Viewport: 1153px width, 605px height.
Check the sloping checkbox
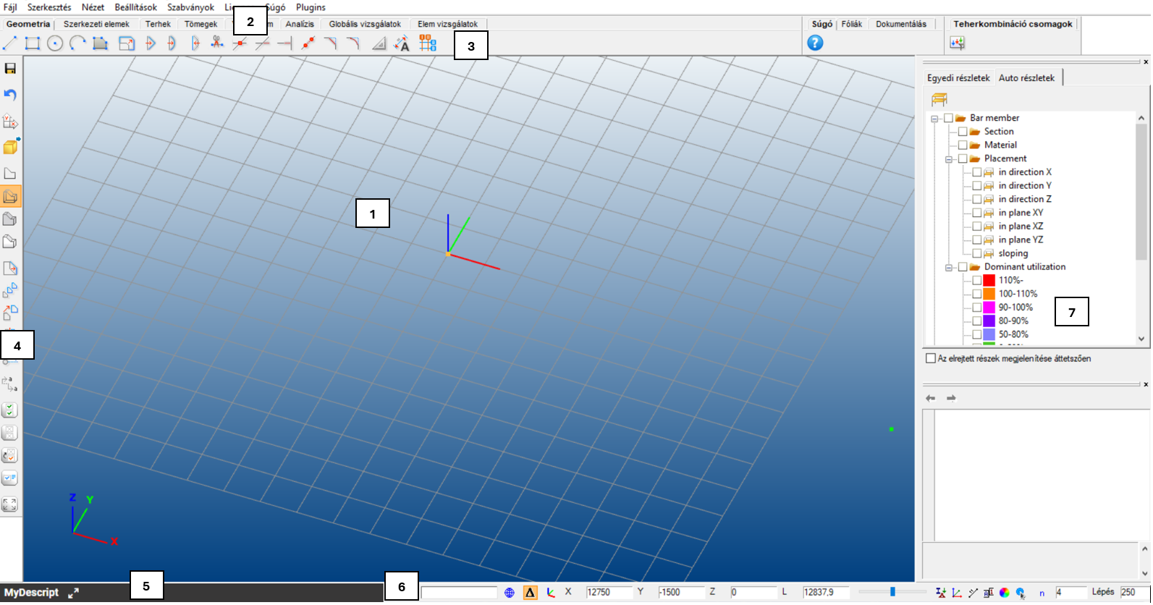[977, 254]
